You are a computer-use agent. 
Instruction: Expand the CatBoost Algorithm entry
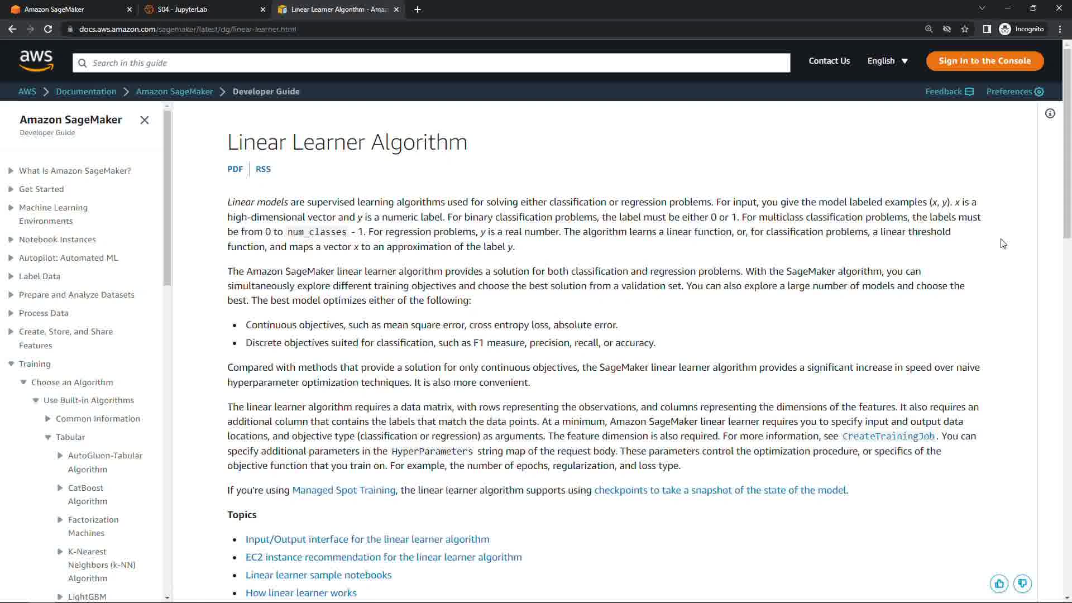click(60, 488)
